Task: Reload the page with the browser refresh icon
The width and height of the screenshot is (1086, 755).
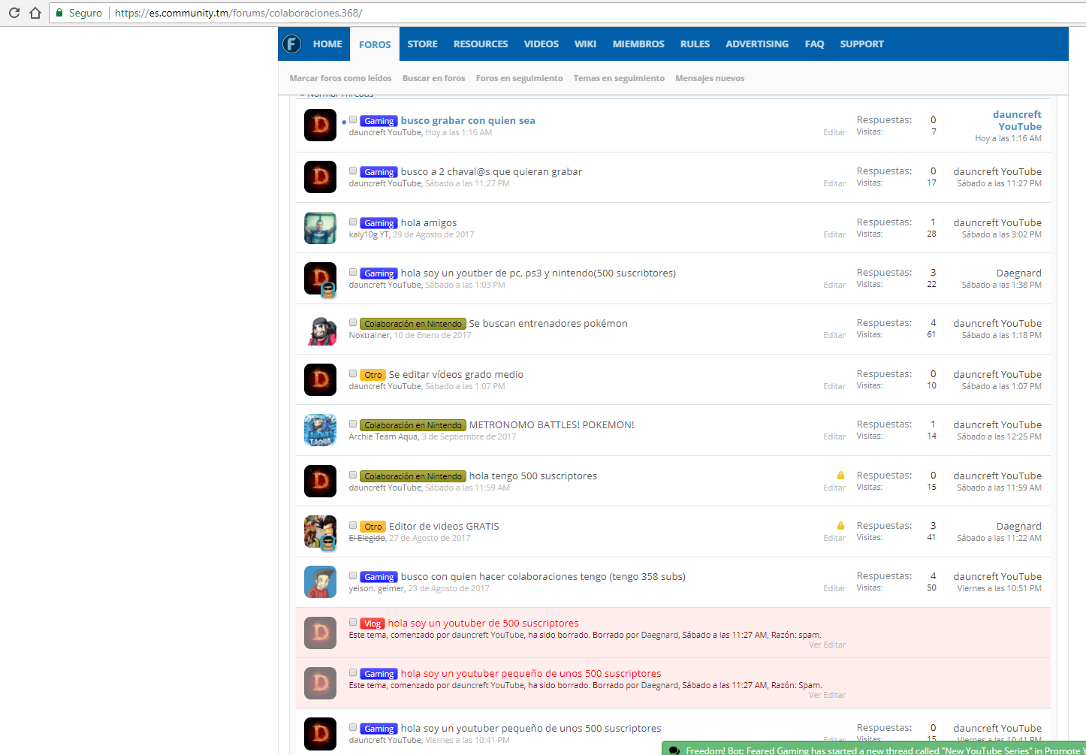Action: coord(14,13)
